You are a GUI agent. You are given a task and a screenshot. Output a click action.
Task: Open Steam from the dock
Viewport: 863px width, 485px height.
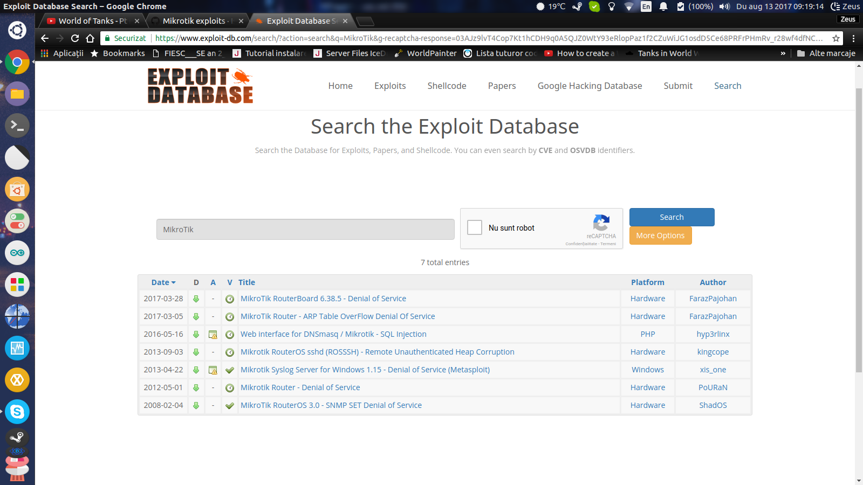click(17, 438)
